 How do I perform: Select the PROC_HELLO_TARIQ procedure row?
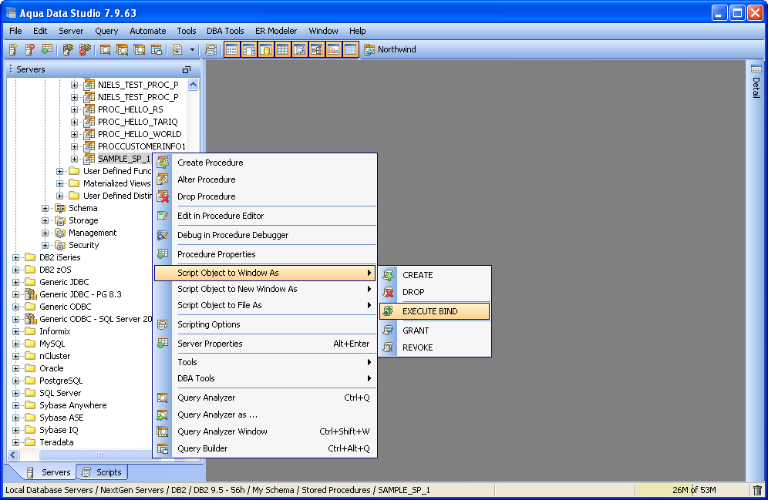click(x=137, y=122)
